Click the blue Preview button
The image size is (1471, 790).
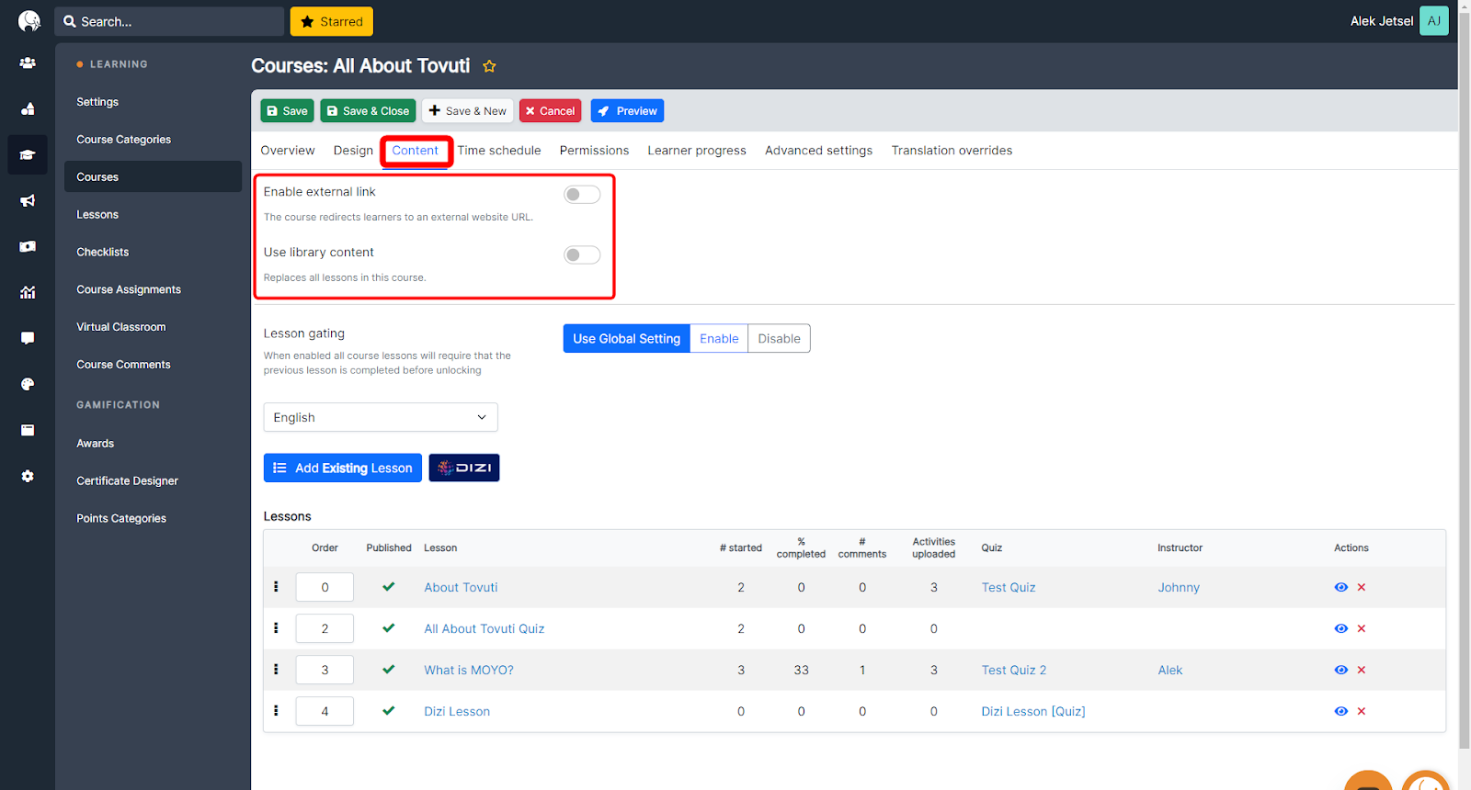tap(627, 110)
